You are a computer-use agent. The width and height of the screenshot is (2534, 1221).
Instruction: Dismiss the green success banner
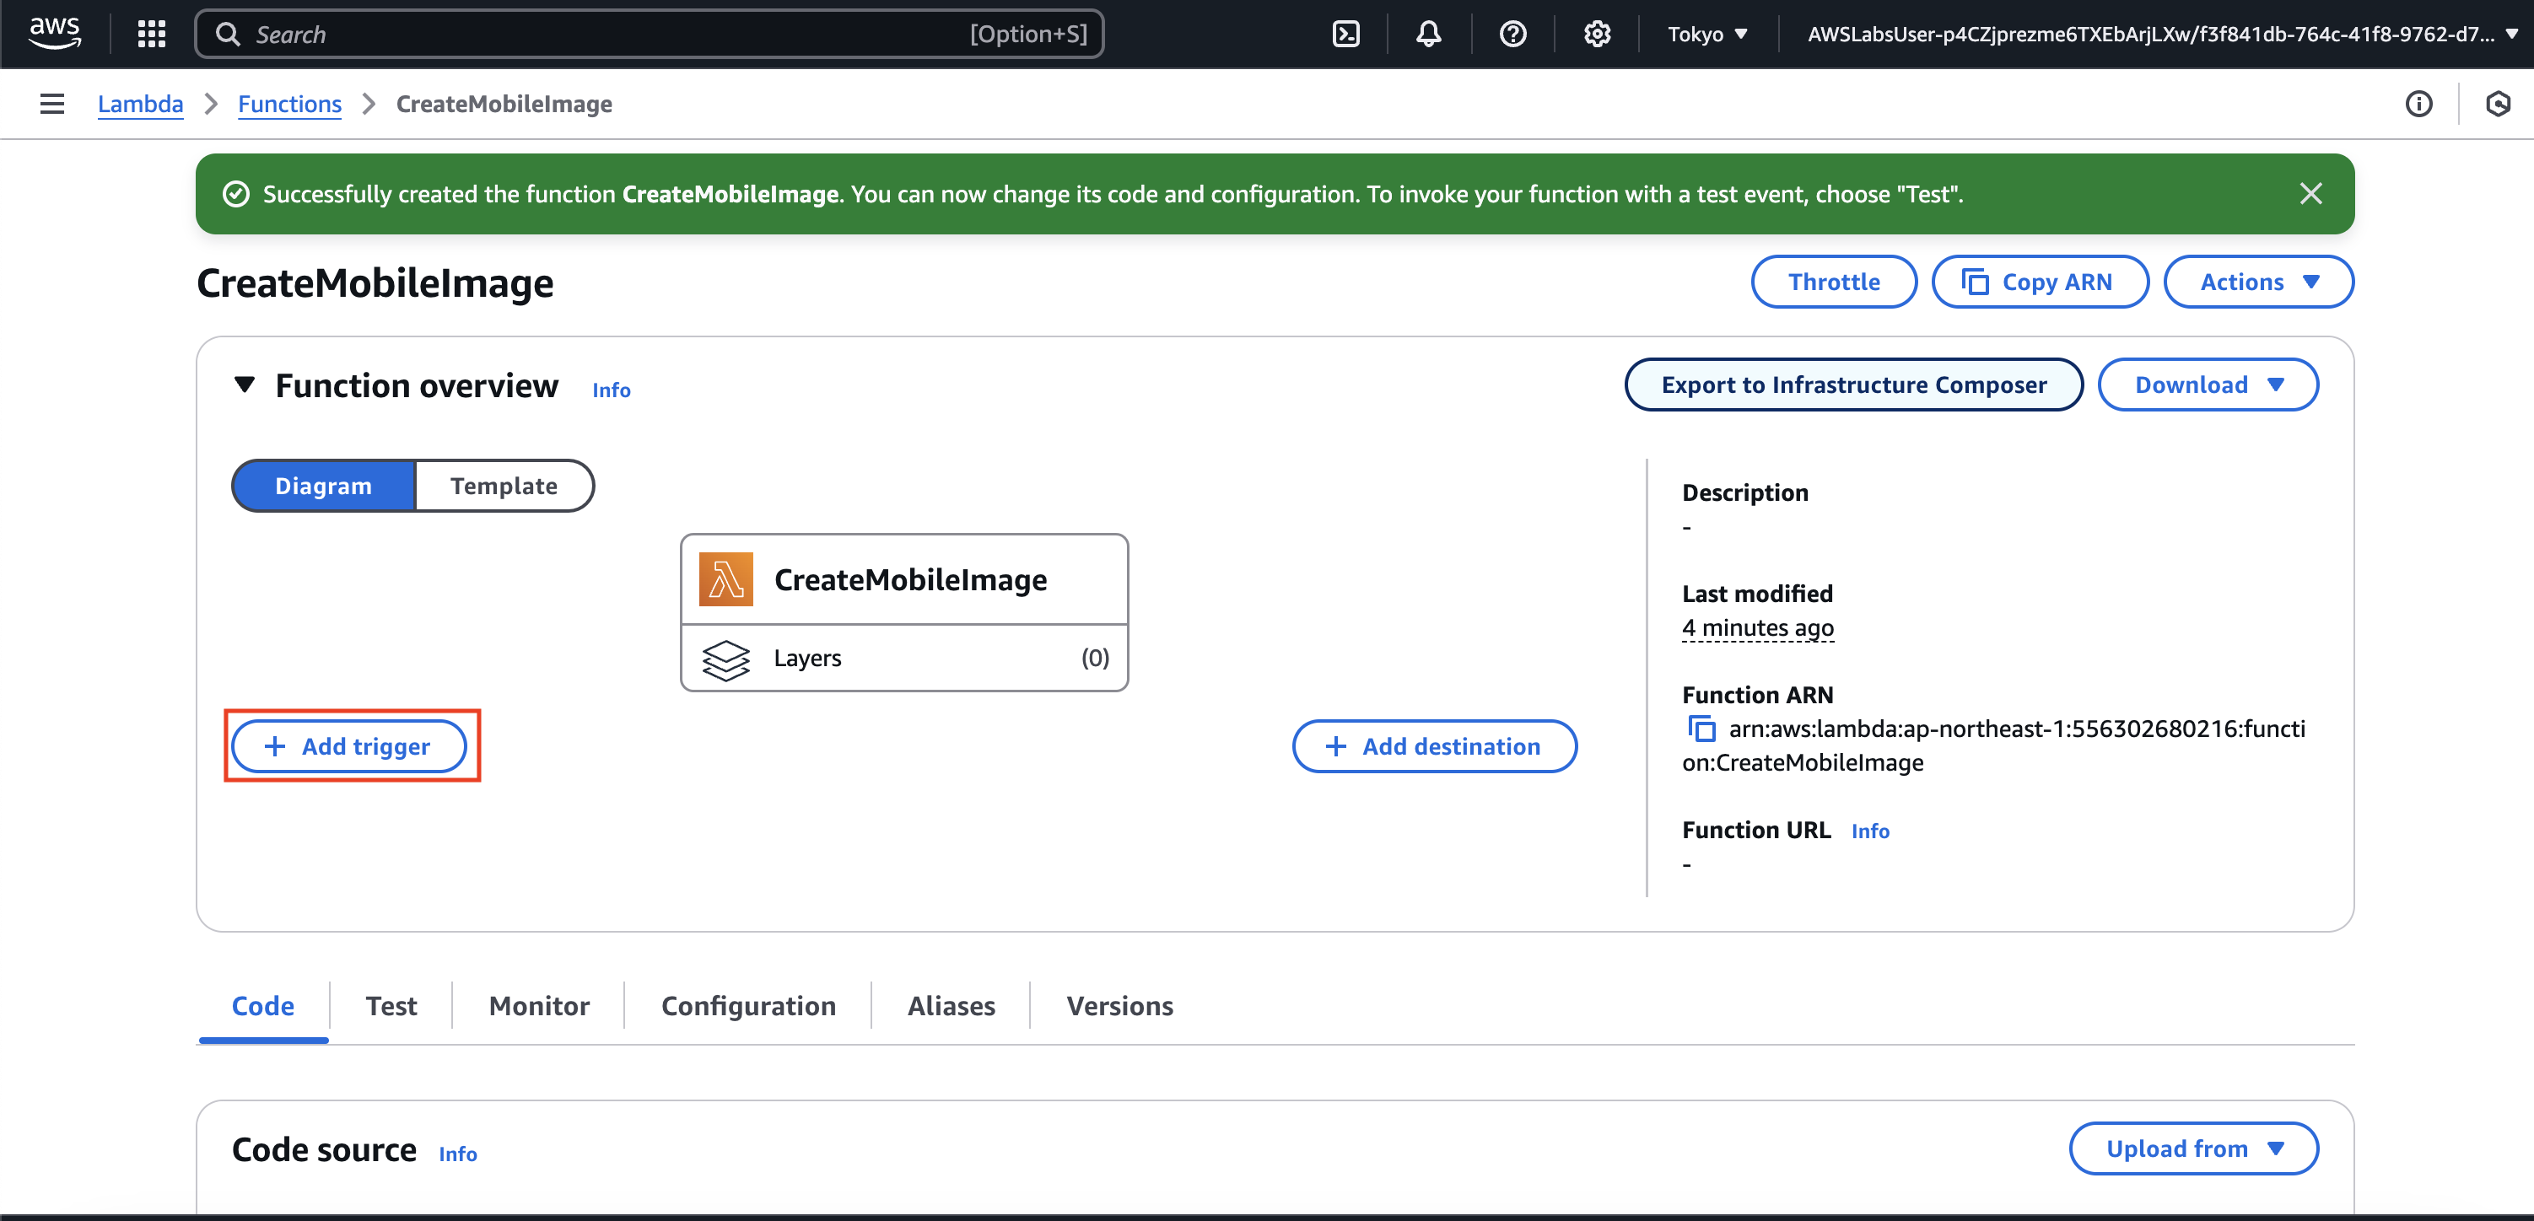pyautogui.click(x=2310, y=194)
